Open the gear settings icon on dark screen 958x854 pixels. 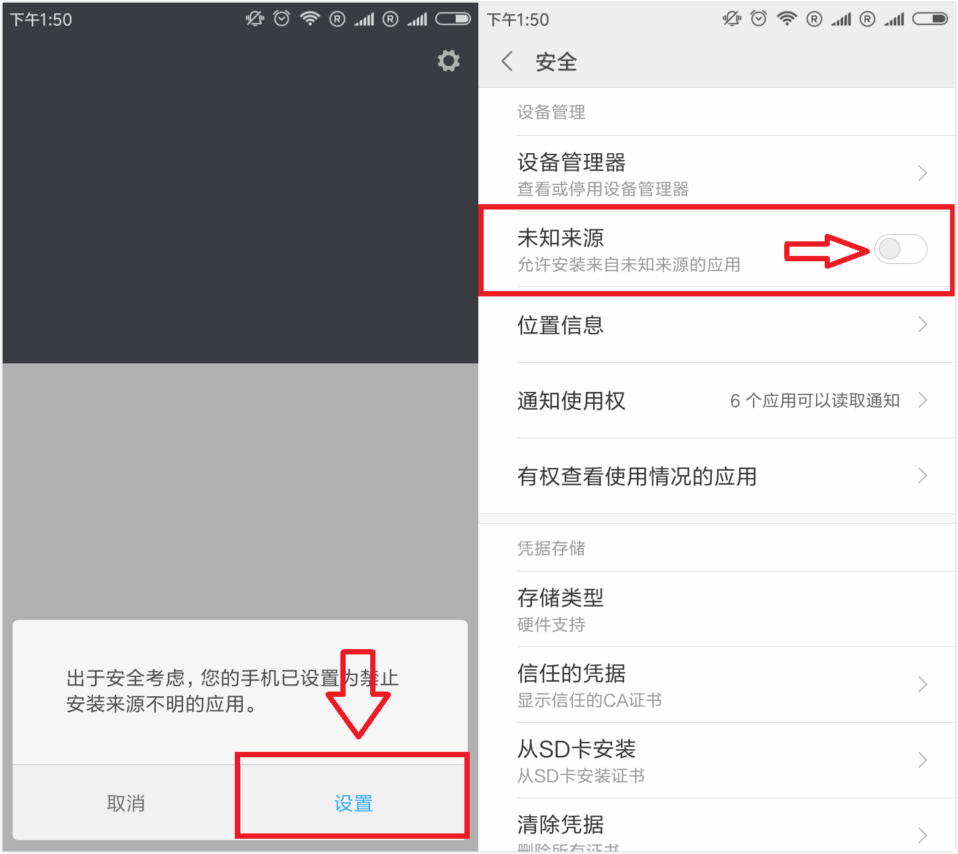click(x=449, y=60)
